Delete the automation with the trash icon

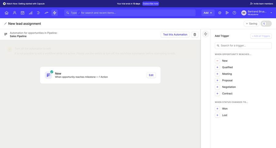pos(195,35)
